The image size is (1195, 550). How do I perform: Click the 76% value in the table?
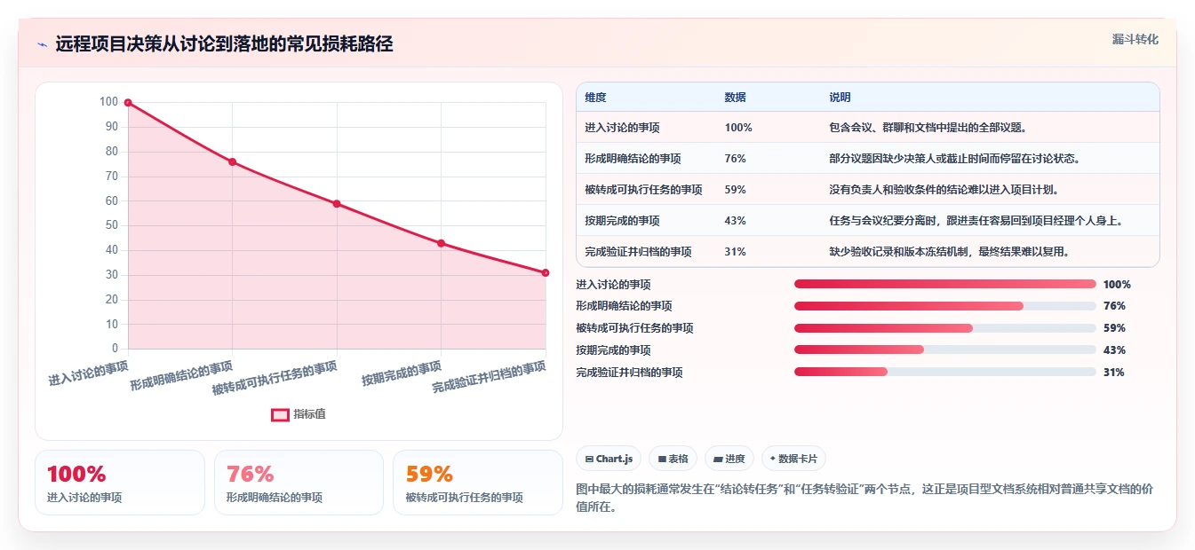click(736, 159)
